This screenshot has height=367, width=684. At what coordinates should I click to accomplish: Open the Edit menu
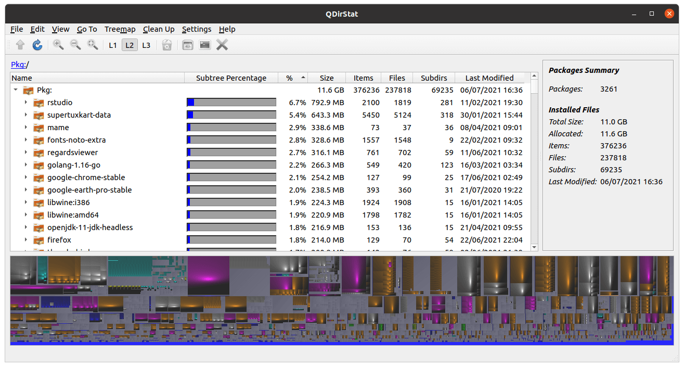(37, 29)
